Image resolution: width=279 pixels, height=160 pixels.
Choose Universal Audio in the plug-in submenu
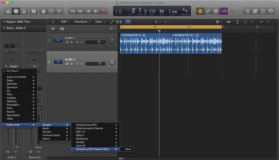51,135
